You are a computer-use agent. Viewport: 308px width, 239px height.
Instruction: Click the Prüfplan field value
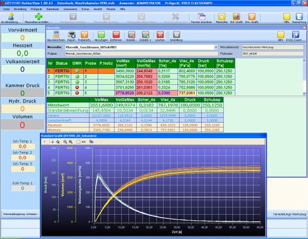pyautogui.click(x=142, y=53)
